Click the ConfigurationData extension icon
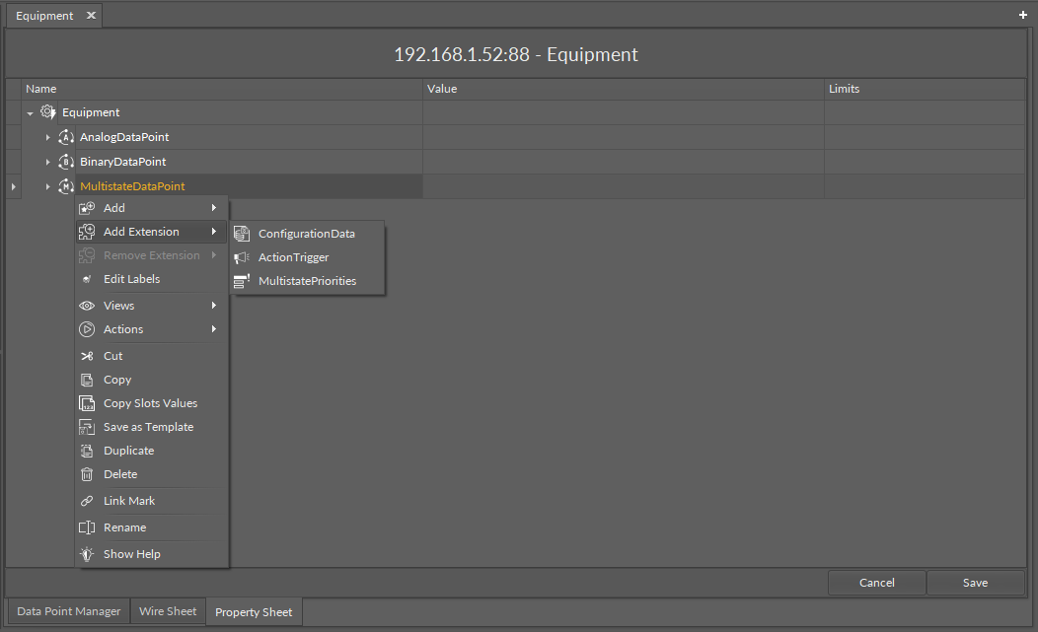Image resolution: width=1038 pixels, height=632 pixels. [242, 234]
